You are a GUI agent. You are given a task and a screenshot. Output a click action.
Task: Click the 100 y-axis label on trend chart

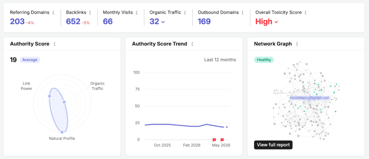coord(137,73)
